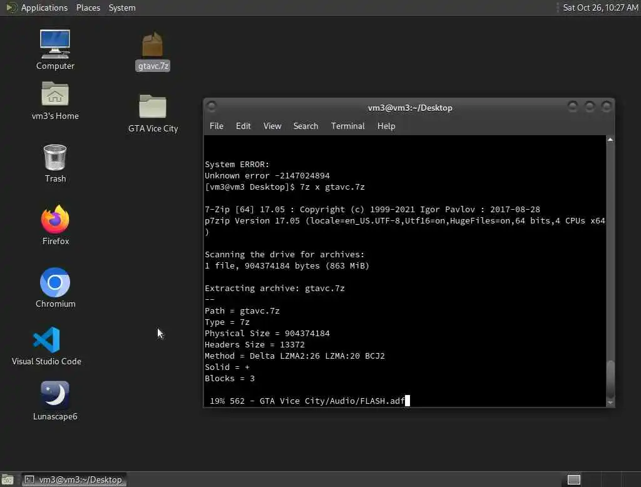Open the terminal Help menu
Screen dimensions: 641x487
(x=386, y=126)
